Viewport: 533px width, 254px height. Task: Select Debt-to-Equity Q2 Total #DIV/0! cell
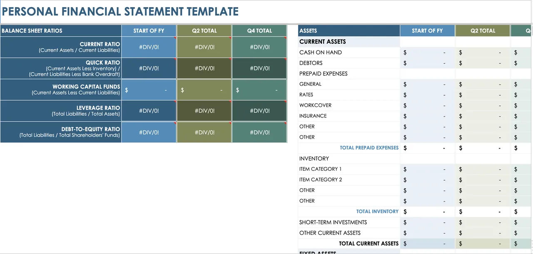(204, 132)
